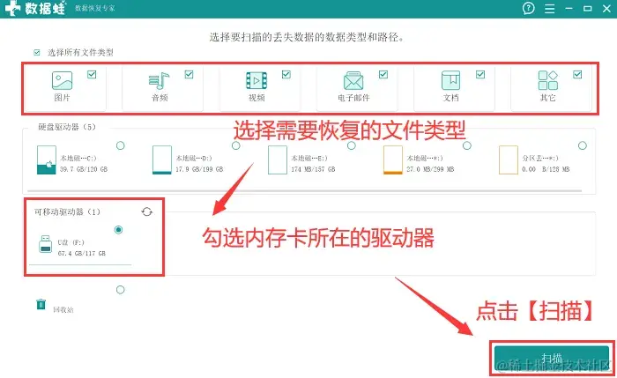Viewport: 617px width, 378px height.
Task: Click the 67.4 GB/117 GB size text
Action: tap(81, 253)
